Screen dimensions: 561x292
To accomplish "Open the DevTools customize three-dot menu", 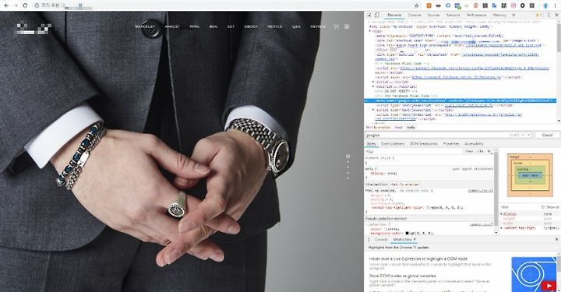I will pos(549,15).
